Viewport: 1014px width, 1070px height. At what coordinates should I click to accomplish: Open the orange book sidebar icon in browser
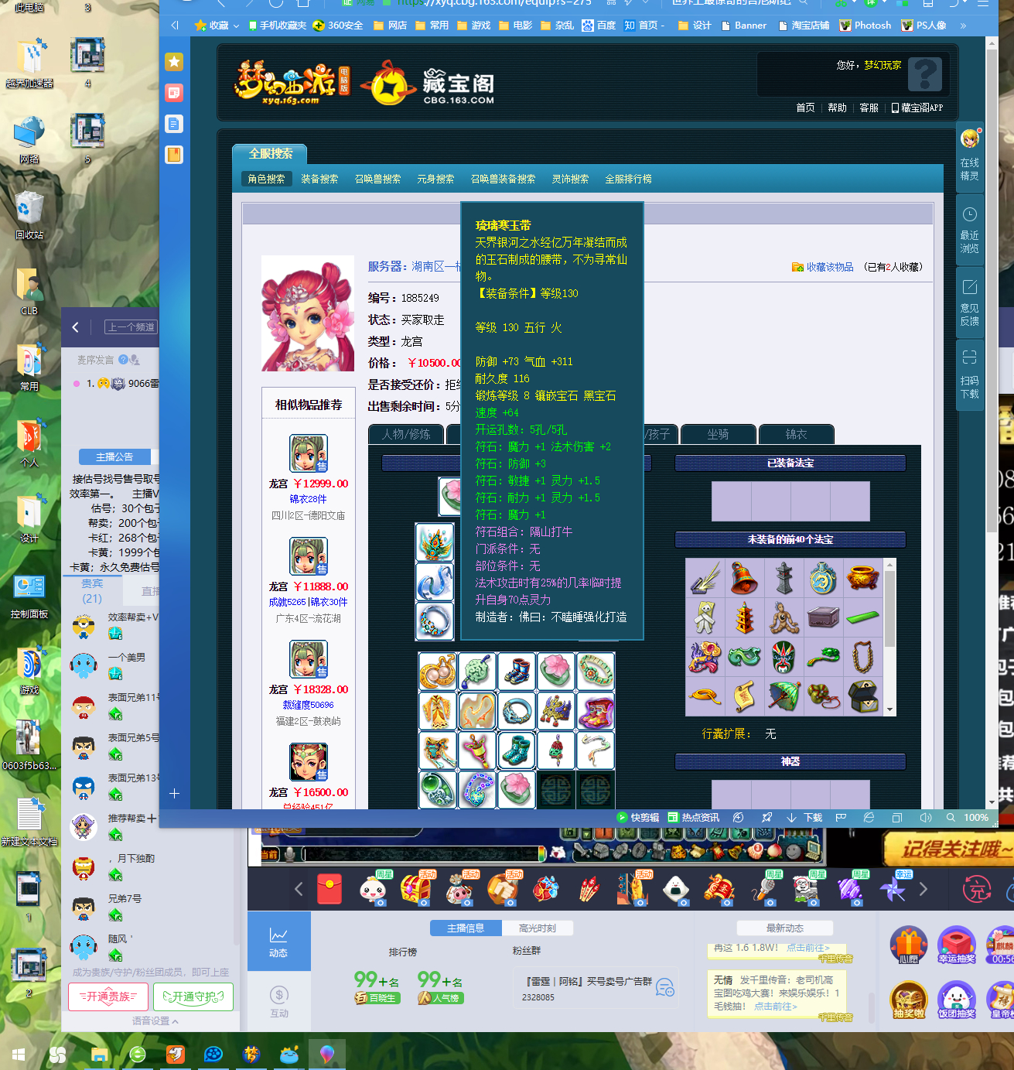(x=175, y=155)
